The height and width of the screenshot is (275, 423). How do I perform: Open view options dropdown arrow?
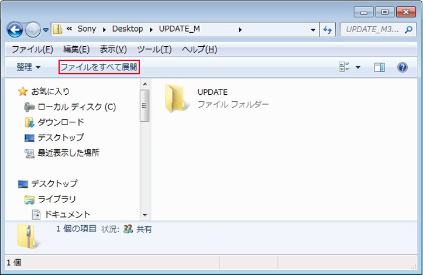(x=358, y=67)
